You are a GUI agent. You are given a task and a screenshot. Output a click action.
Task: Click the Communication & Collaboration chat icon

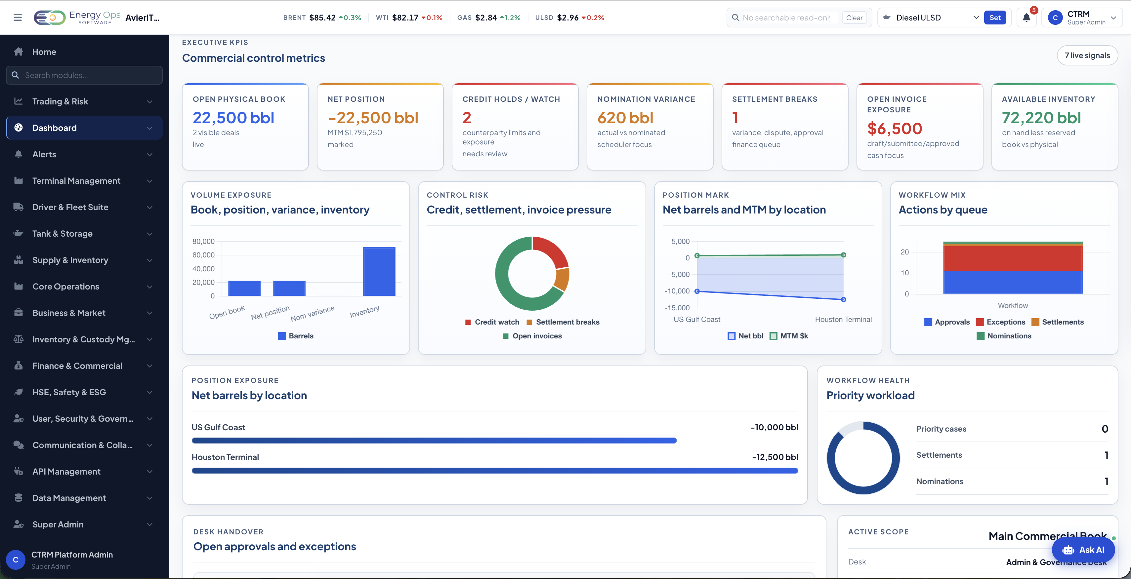point(19,445)
